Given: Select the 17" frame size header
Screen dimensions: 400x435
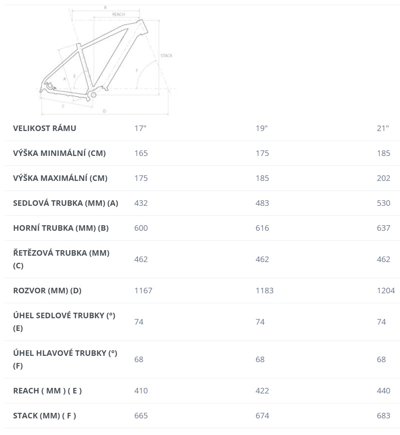Looking at the screenshot, I should [x=140, y=128].
